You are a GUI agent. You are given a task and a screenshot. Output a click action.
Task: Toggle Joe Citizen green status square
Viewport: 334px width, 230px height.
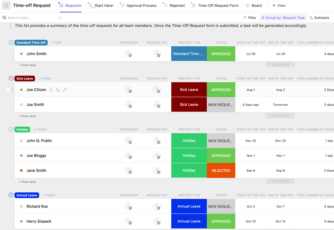pos(21,90)
